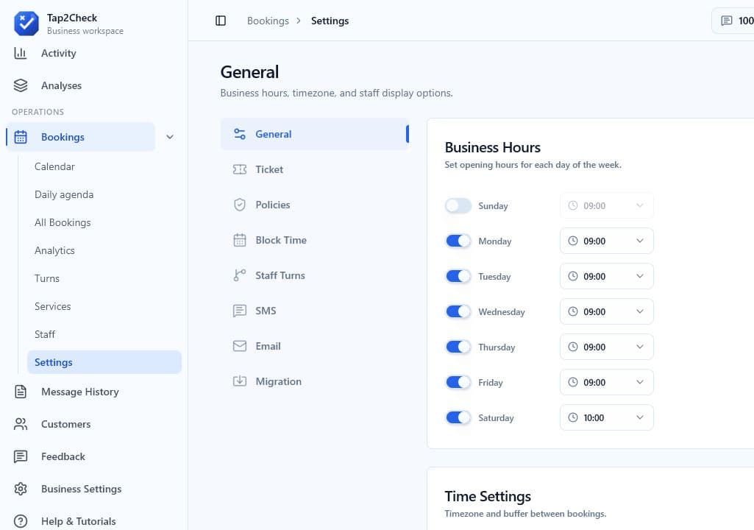The width and height of the screenshot is (754, 530).
Task: Click the Message History document icon
Action: pos(20,392)
